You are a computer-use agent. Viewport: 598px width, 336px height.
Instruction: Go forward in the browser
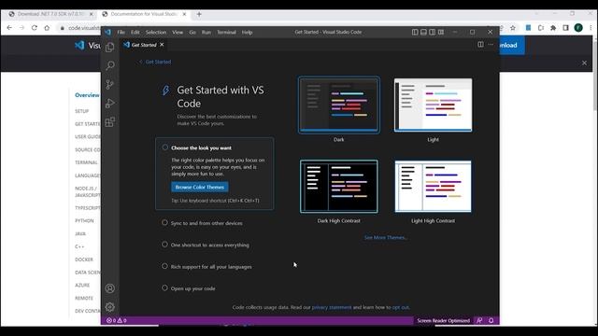click(x=21, y=28)
